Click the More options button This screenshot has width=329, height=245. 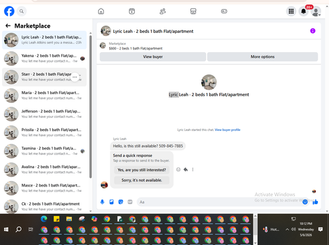(263, 57)
